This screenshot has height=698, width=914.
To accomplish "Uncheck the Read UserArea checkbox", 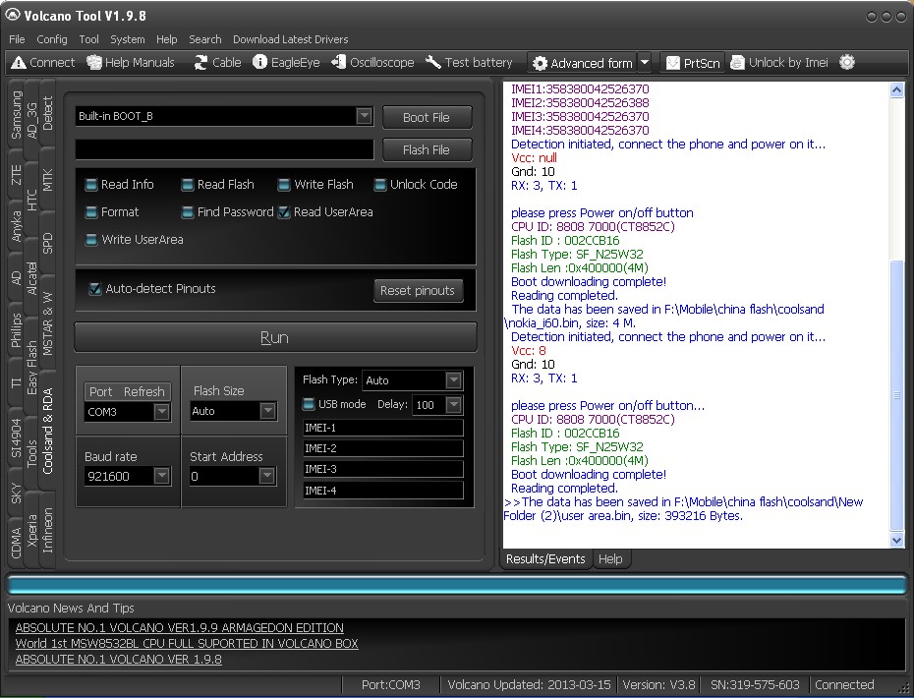I will click(284, 212).
